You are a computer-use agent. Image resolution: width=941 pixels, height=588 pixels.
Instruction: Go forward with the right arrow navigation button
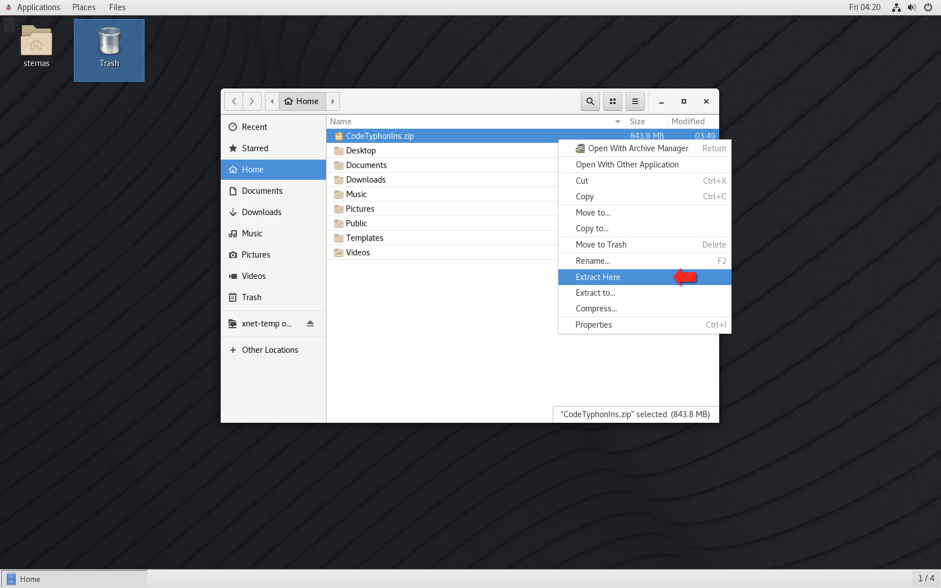click(252, 101)
